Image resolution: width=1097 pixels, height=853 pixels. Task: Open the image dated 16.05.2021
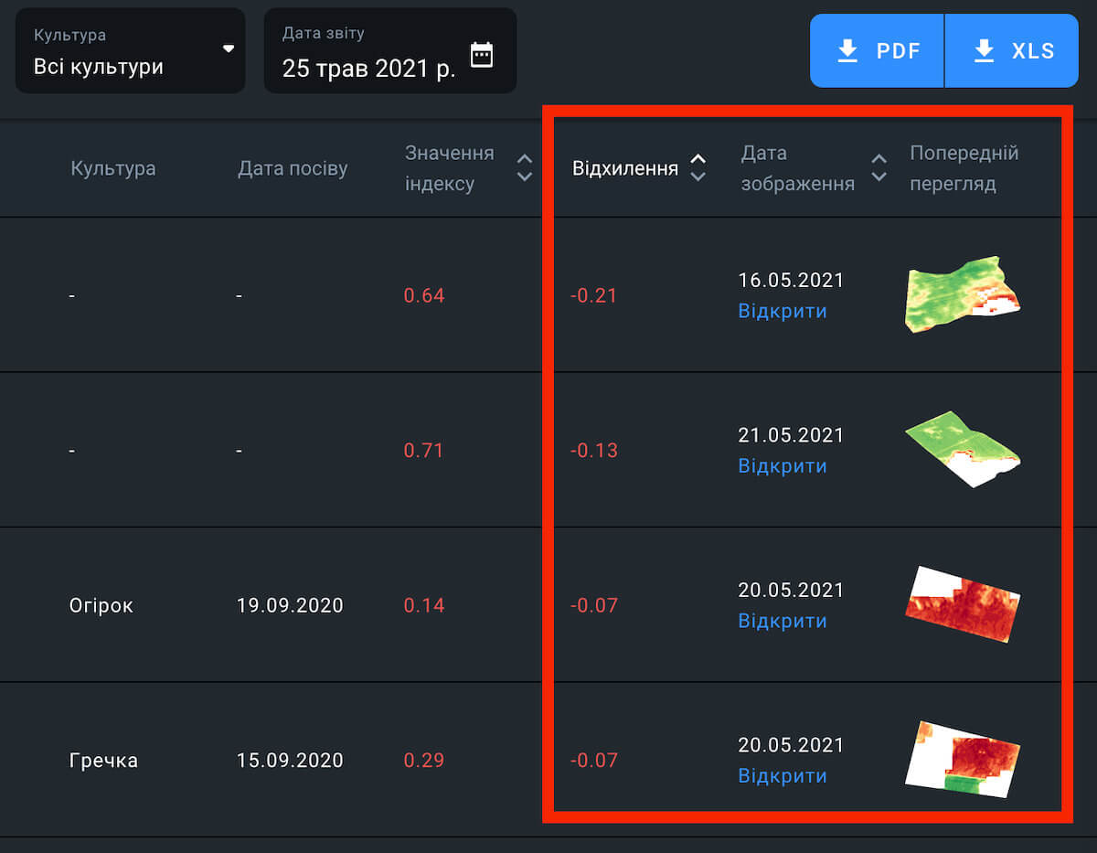coord(782,312)
